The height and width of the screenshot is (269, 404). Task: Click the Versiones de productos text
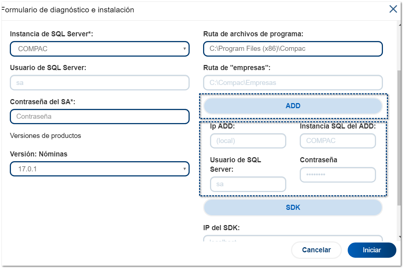(x=45, y=136)
